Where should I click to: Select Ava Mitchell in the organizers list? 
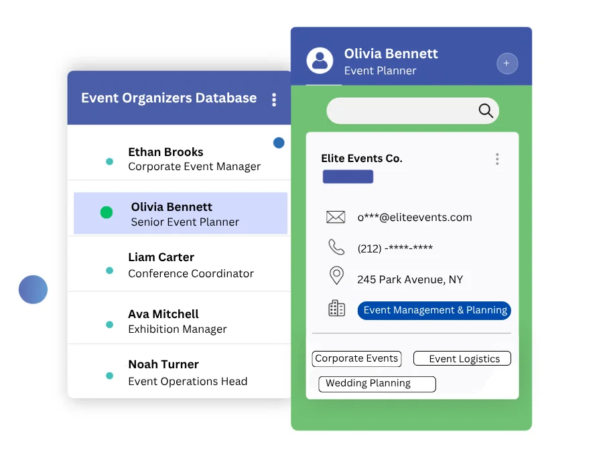point(179,318)
